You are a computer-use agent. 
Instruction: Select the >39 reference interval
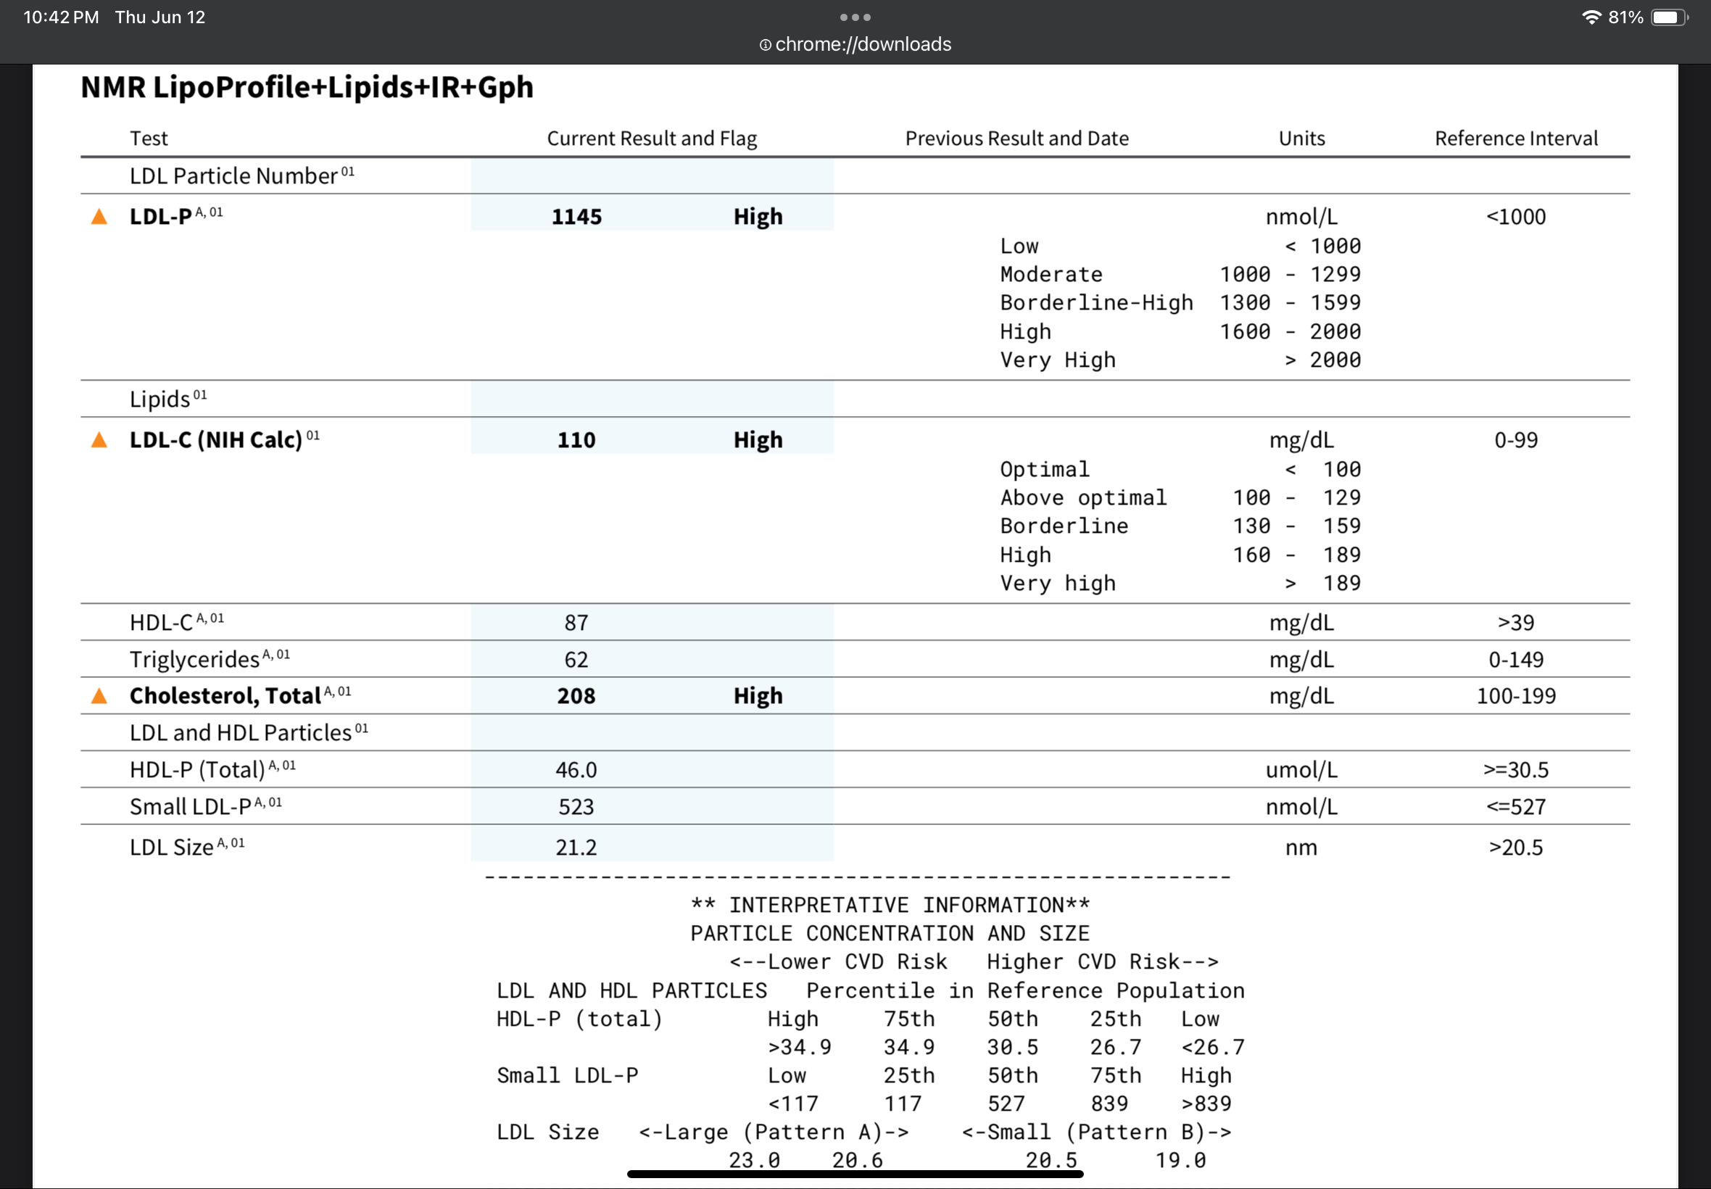click(x=1516, y=623)
